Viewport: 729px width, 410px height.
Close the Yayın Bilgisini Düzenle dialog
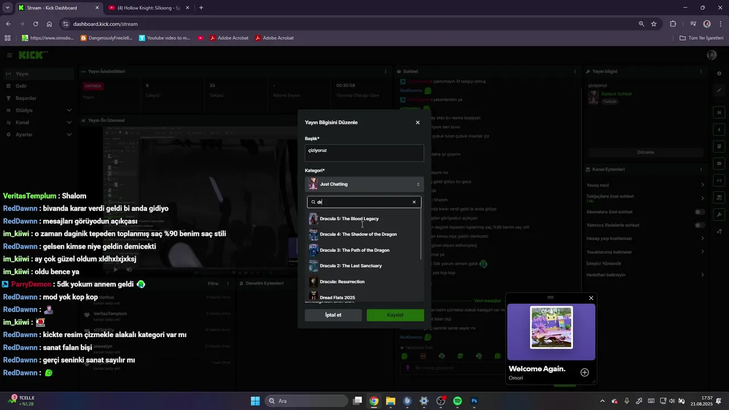tap(417, 122)
